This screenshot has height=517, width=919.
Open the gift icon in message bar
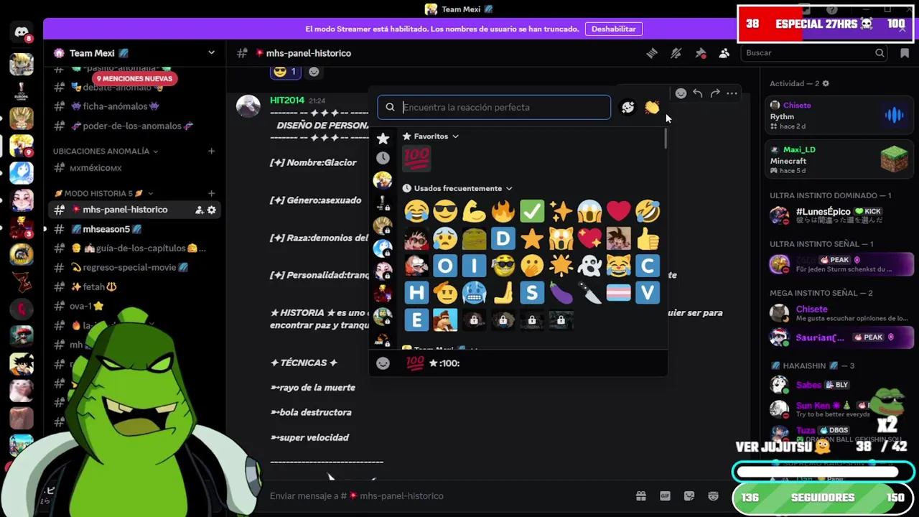coord(641,495)
